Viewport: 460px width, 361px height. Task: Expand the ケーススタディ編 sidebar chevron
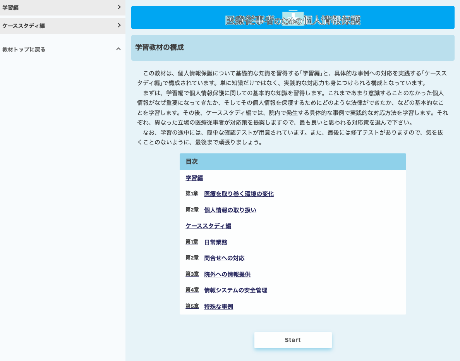pyautogui.click(x=119, y=25)
